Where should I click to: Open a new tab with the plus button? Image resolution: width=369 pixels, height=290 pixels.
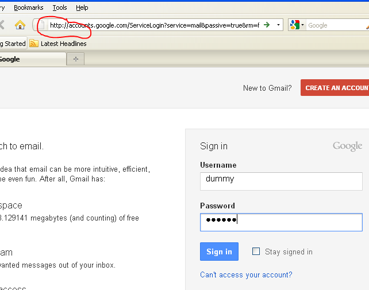[x=75, y=59]
